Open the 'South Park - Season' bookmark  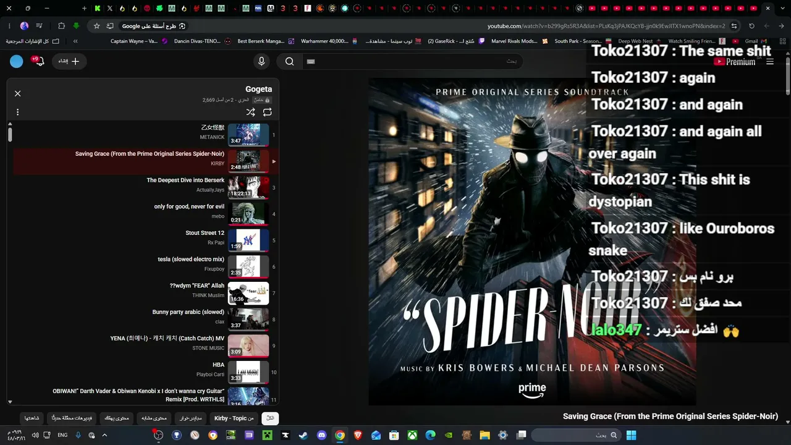click(x=583, y=41)
